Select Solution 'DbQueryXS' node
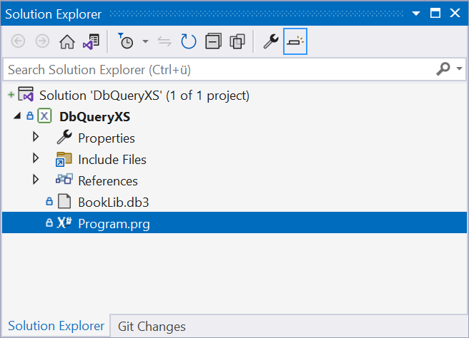This screenshot has width=469, height=338. click(144, 96)
